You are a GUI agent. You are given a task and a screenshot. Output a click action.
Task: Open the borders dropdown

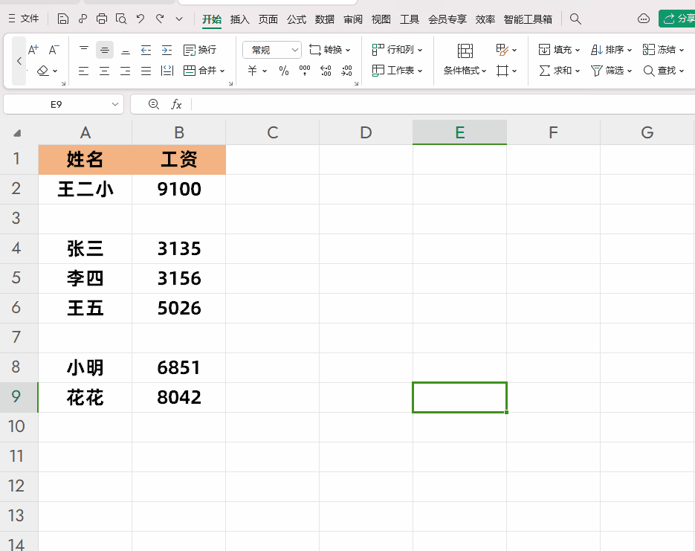(x=507, y=71)
